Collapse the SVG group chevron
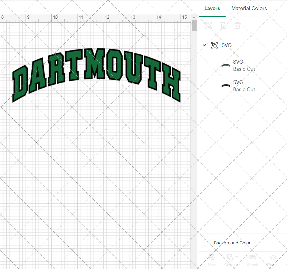Image resolution: width=287 pixels, height=269 pixels. 204,45
